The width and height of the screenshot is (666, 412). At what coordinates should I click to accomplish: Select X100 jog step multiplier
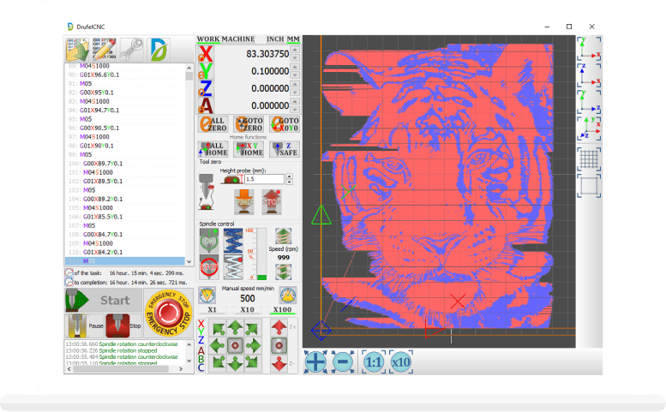point(283,310)
